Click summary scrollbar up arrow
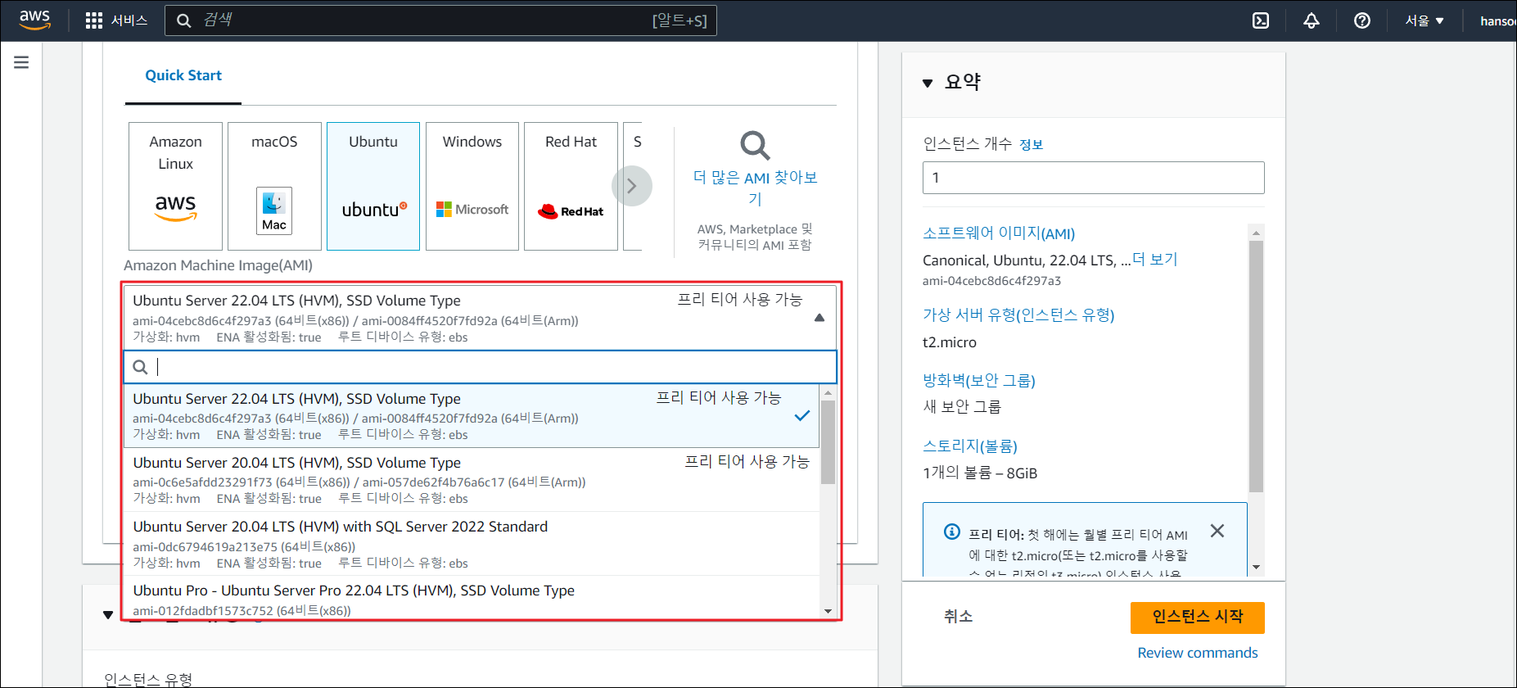This screenshot has width=1517, height=688. coord(1256,233)
